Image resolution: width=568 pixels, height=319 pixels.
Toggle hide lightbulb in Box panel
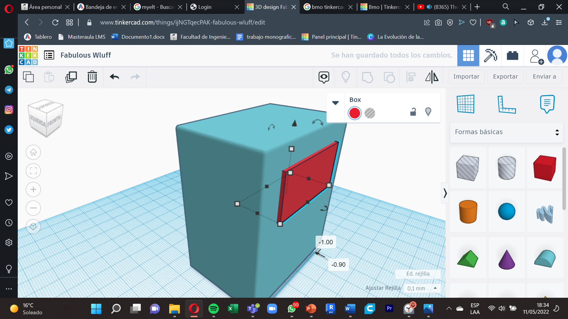coord(428,112)
